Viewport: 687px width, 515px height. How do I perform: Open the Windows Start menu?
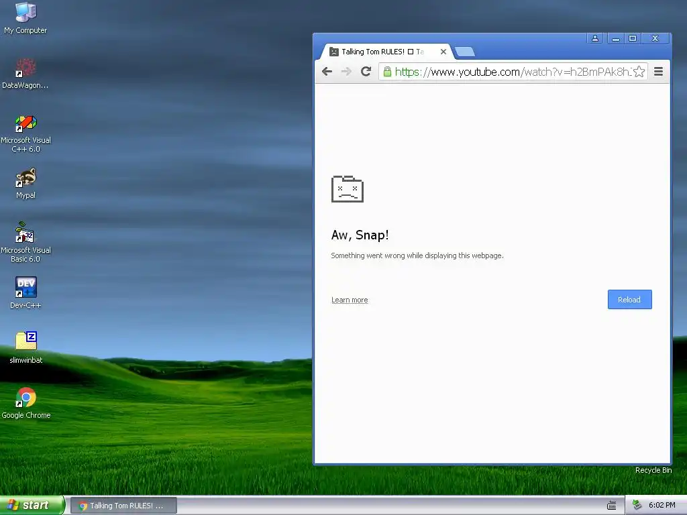[32, 506]
